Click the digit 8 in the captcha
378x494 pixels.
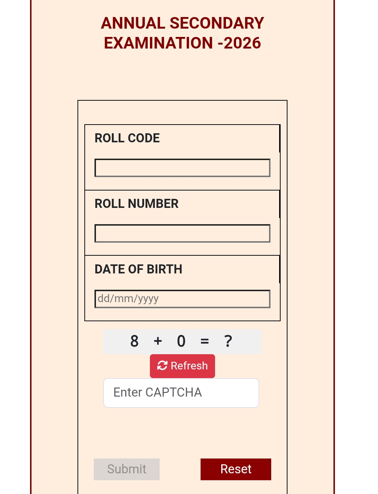coord(134,341)
